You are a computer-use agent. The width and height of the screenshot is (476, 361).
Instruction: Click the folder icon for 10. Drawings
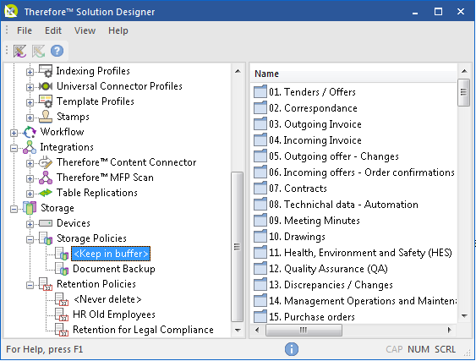pos(260,237)
